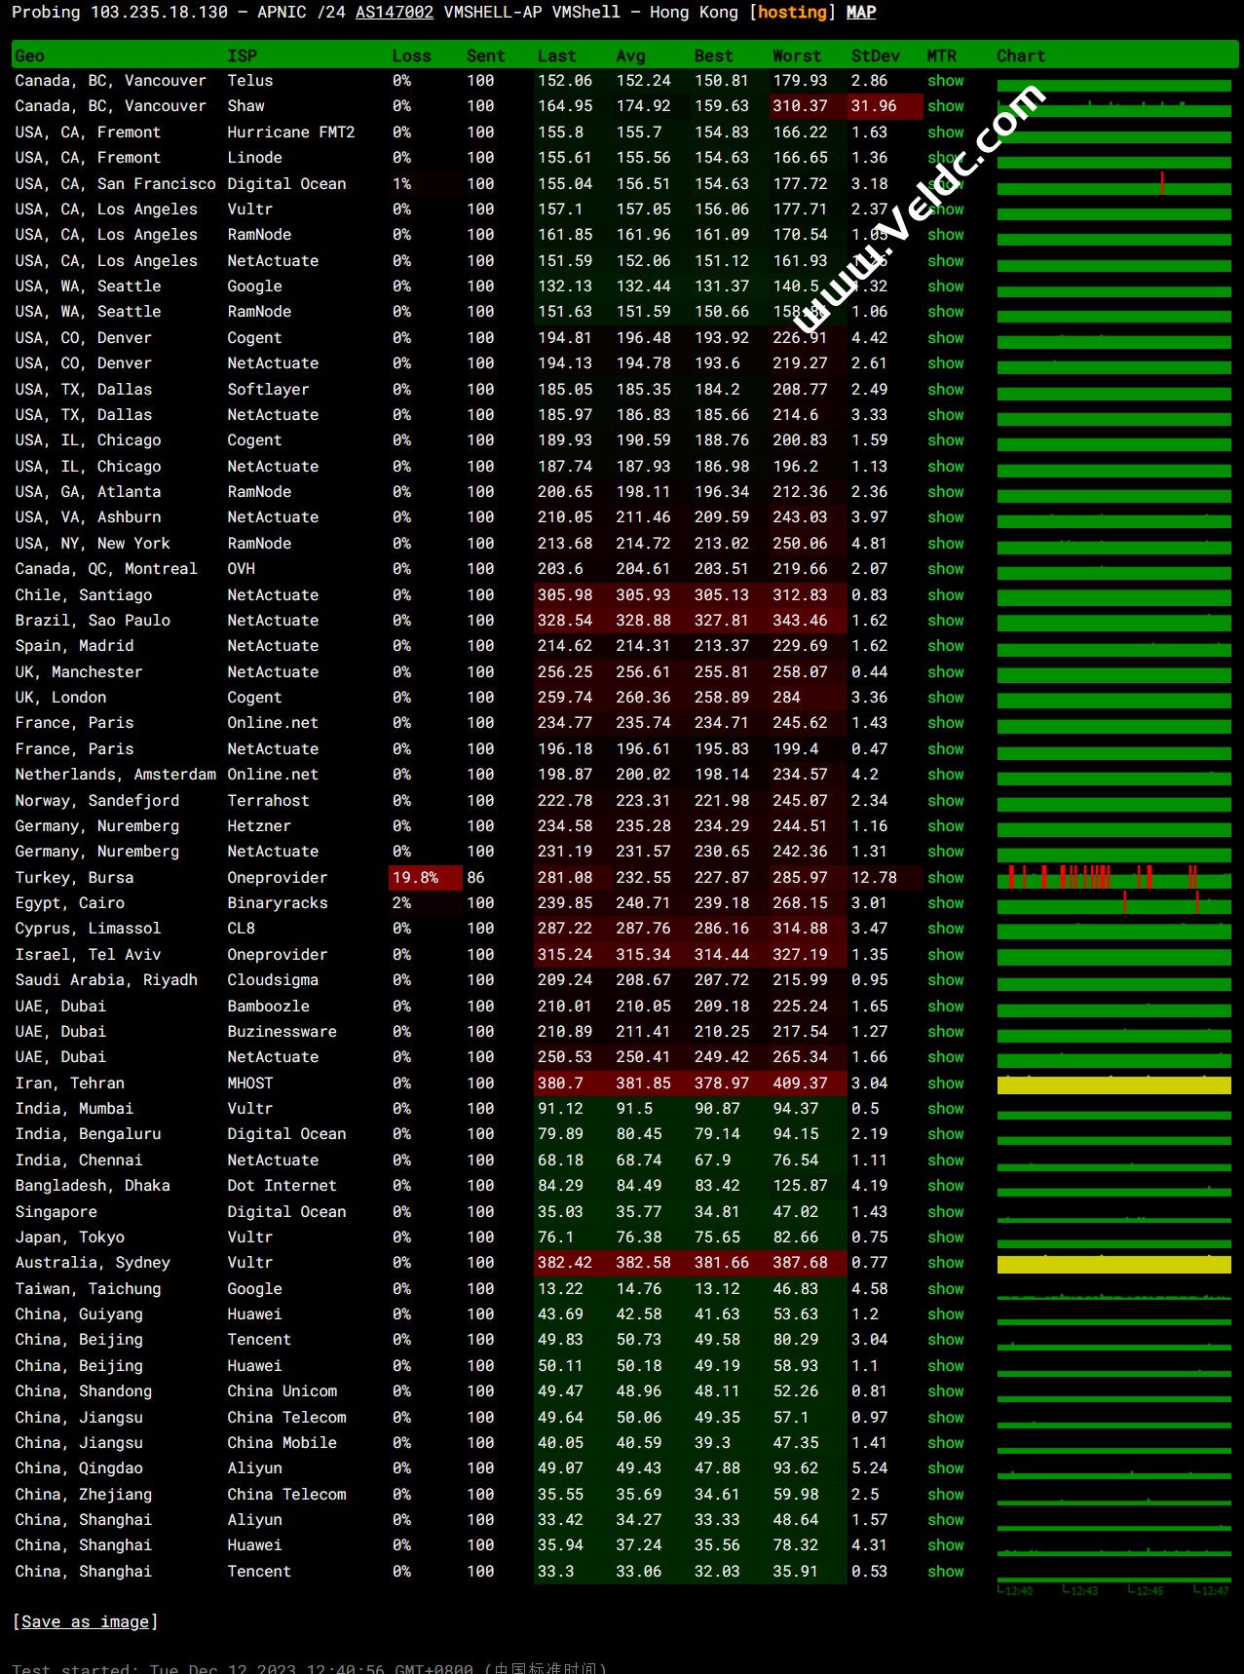This screenshot has height=1674, width=1244.
Task: Click the 19.8% loss cell for Turkey
Action: (416, 878)
